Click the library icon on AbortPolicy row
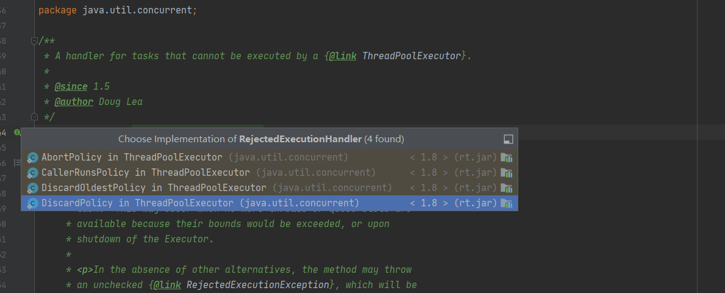This screenshot has height=293, width=725. click(506, 157)
